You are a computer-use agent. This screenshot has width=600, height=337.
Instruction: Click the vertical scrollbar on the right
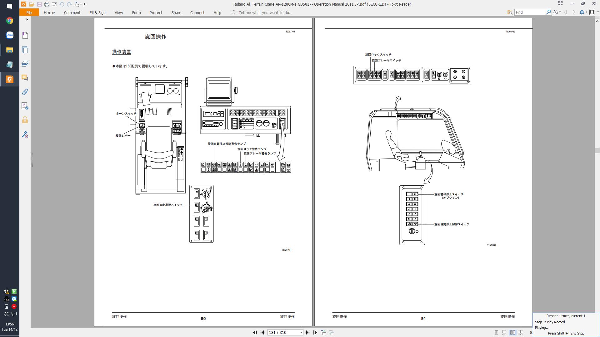point(597,151)
